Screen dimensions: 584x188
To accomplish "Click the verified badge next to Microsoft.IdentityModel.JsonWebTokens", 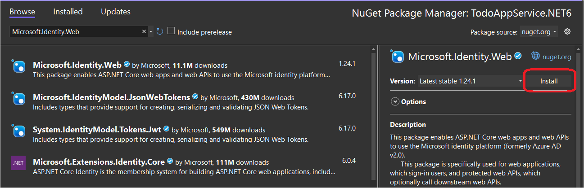I will coord(195,96).
